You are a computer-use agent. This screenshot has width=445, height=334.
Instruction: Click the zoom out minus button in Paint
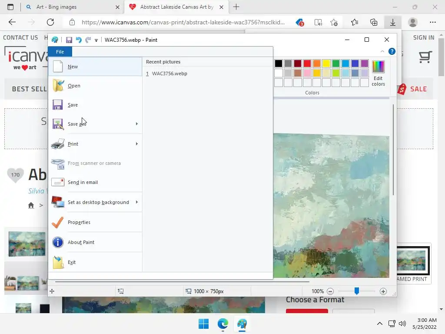point(330,291)
